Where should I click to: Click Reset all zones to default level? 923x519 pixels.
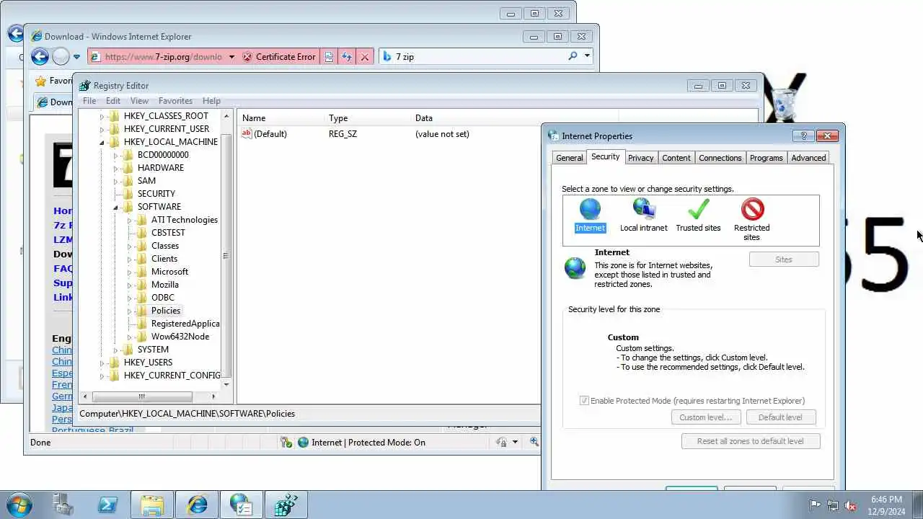pos(751,441)
